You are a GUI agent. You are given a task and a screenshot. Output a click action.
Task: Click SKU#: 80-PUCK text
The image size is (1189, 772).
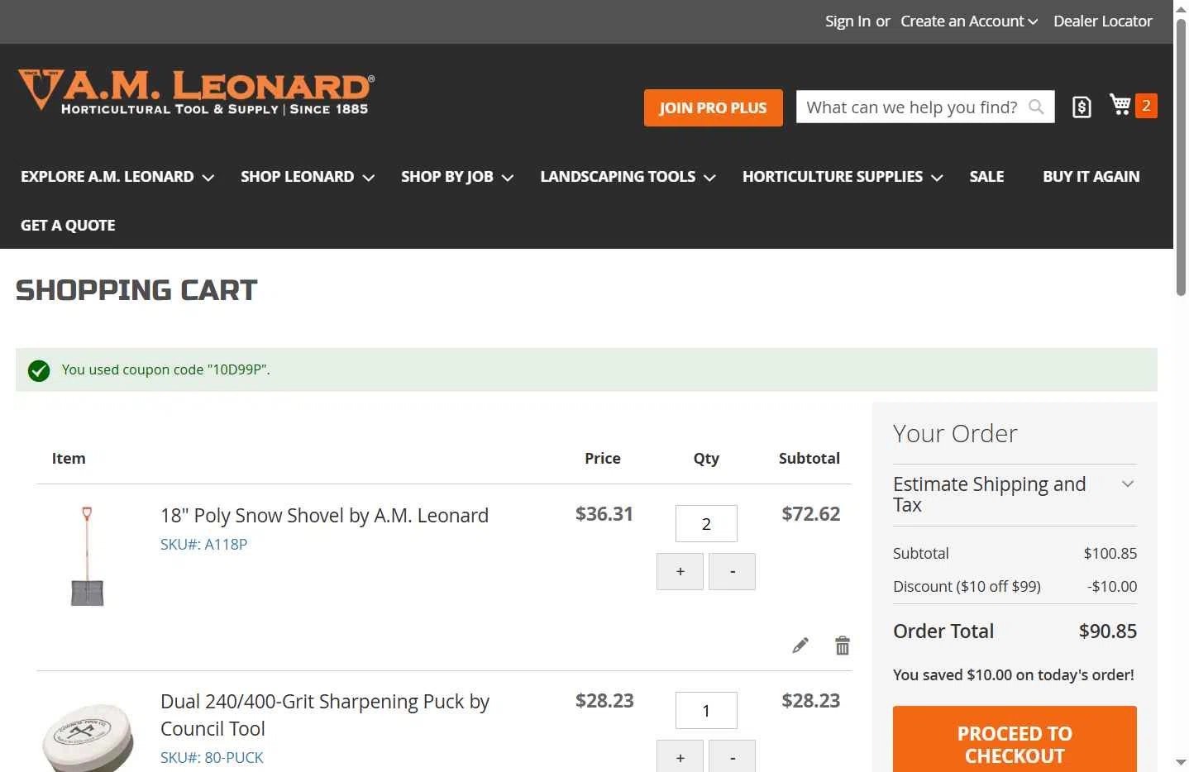pos(212,757)
